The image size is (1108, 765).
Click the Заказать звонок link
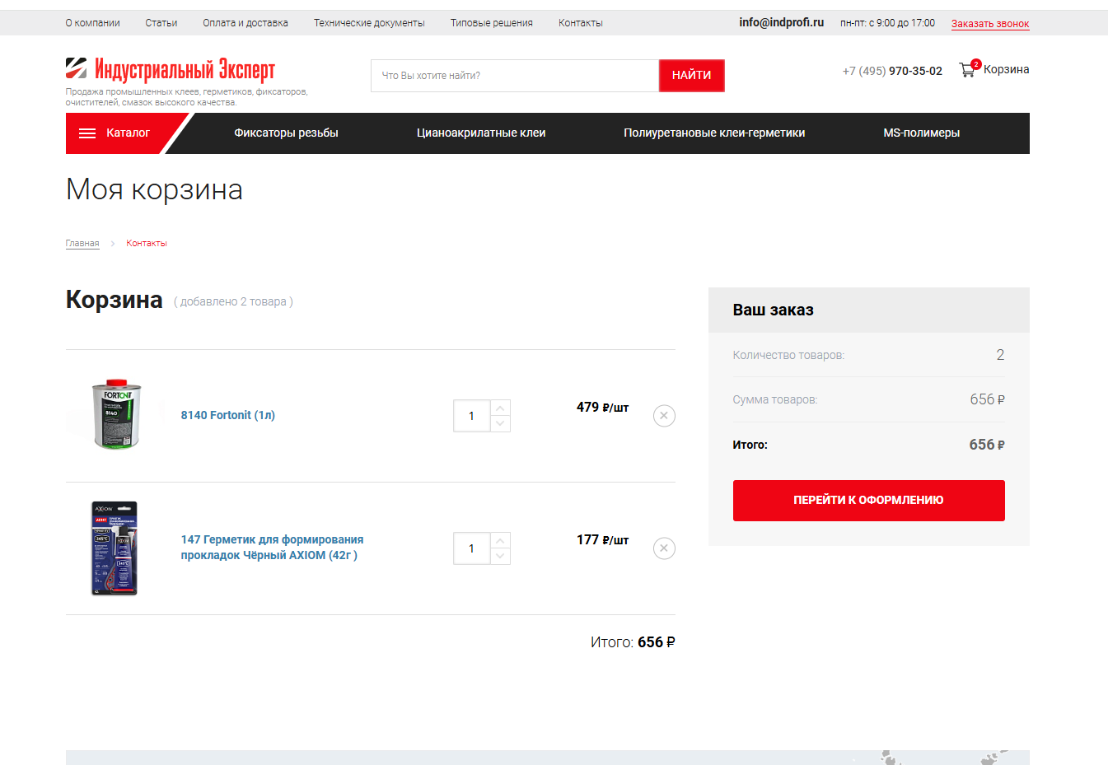tap(989, 24)
